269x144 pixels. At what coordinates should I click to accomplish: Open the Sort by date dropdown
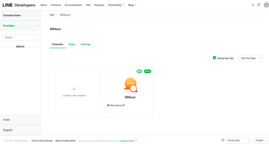(251, 58)
